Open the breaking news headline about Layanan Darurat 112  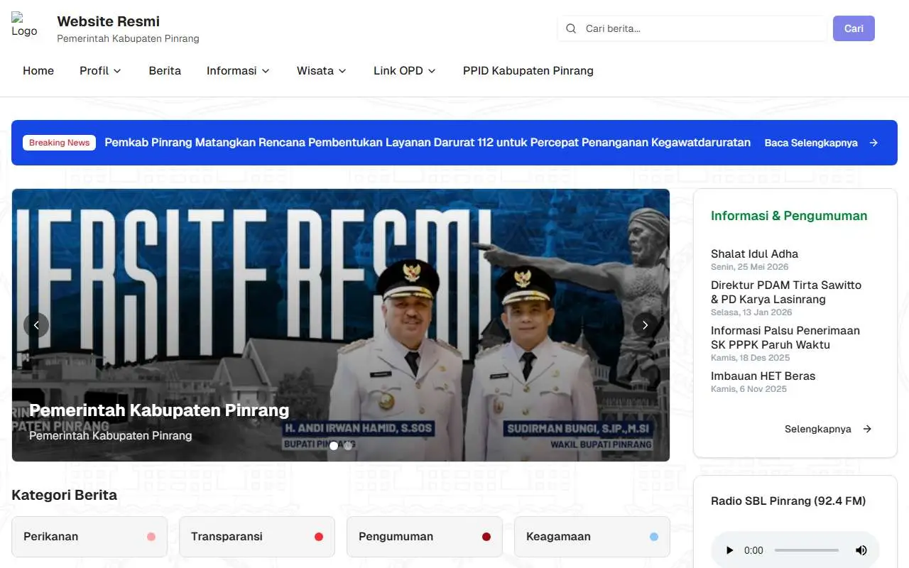click(x=428, y=143)
